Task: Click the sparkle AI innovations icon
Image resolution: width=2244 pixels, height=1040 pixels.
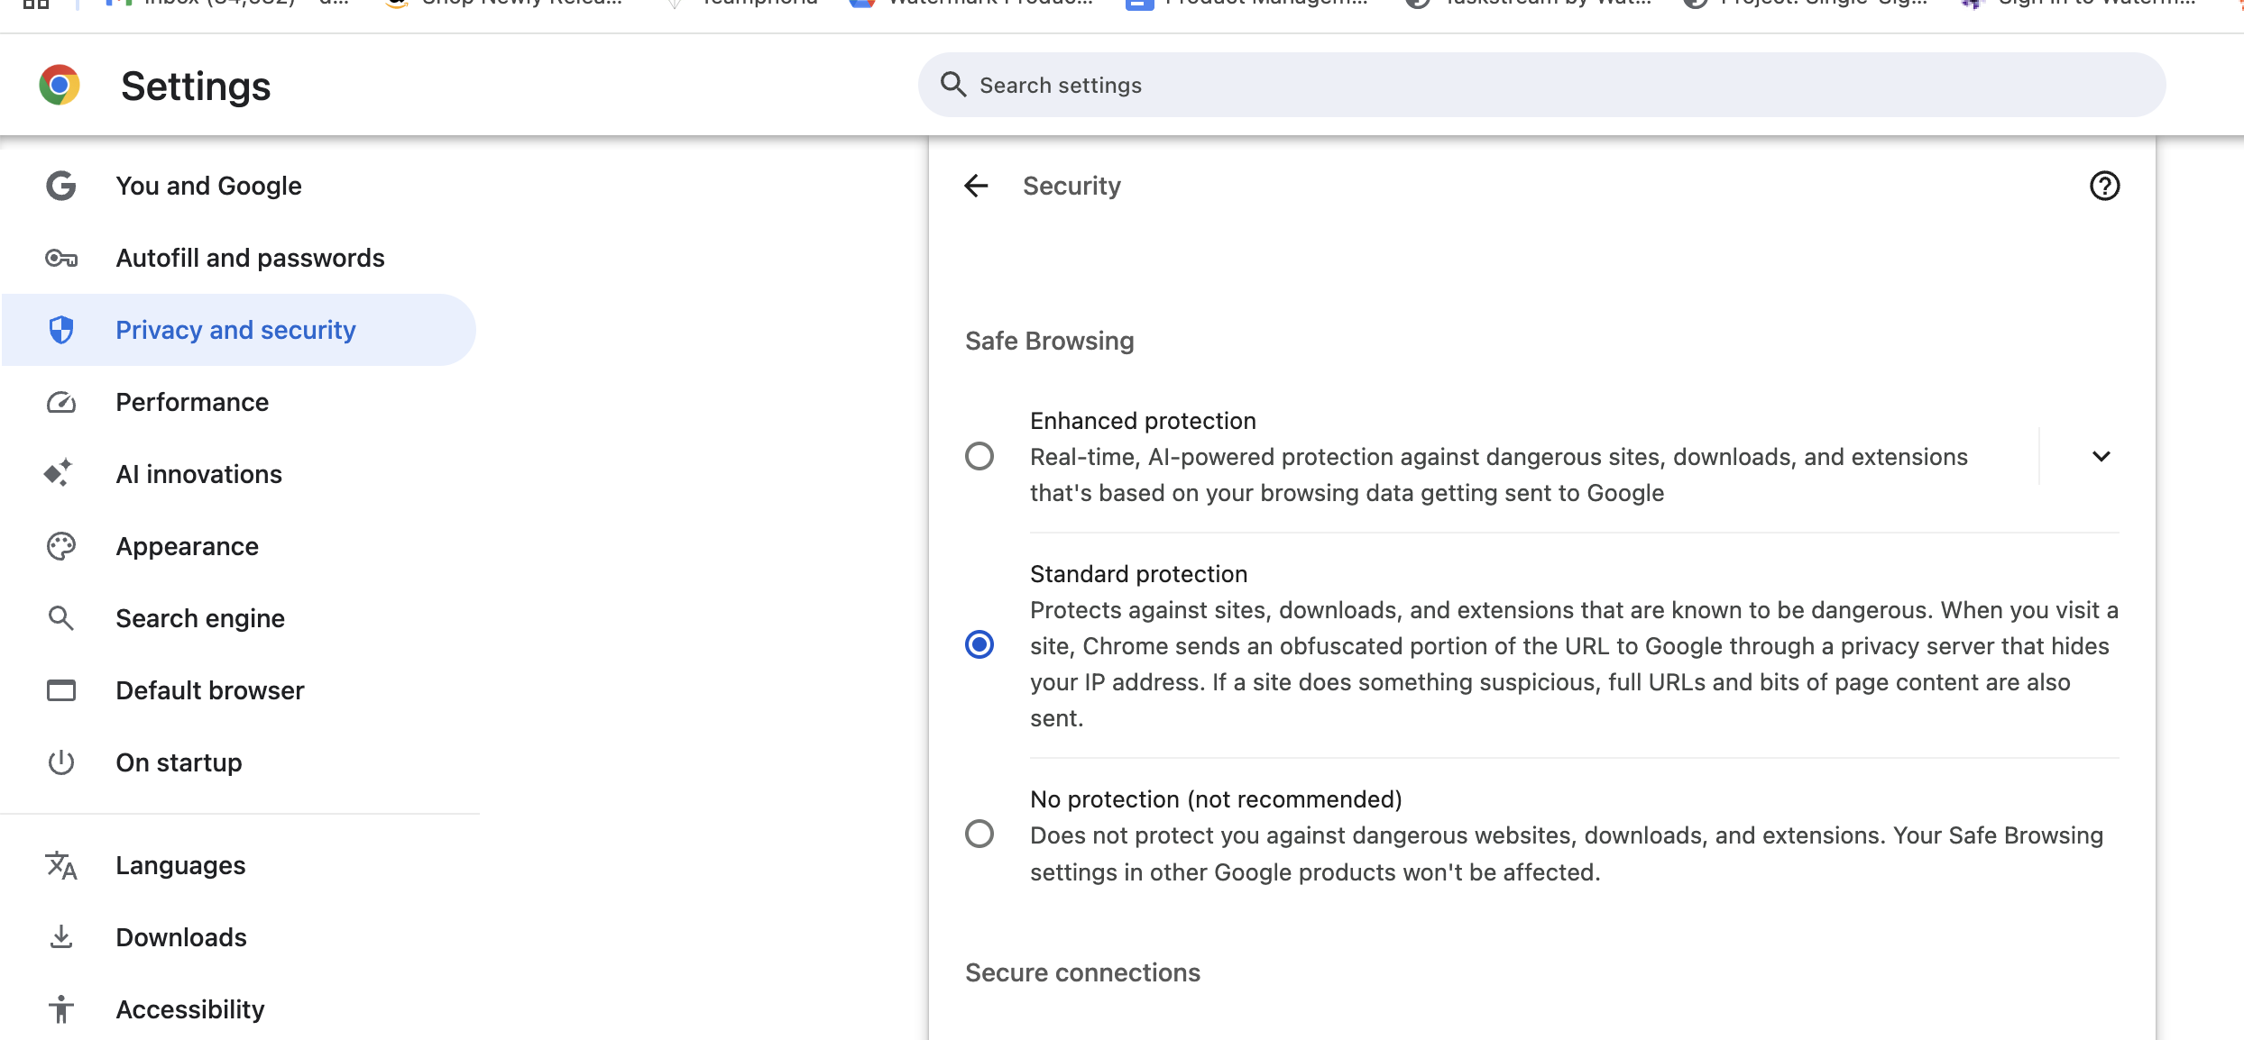Action: point(59,473)
